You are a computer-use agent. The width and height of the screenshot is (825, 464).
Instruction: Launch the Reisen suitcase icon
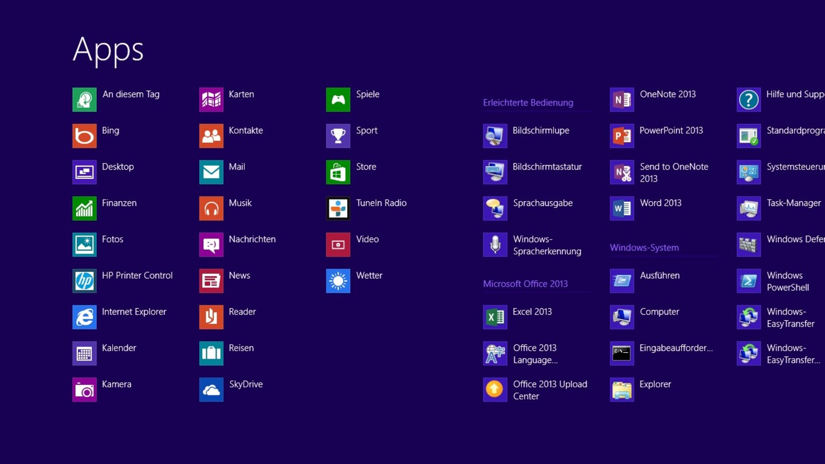point(211,353)
